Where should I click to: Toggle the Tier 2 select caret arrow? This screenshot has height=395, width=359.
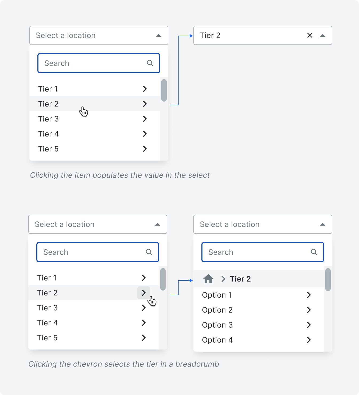(x=323, y=35)
